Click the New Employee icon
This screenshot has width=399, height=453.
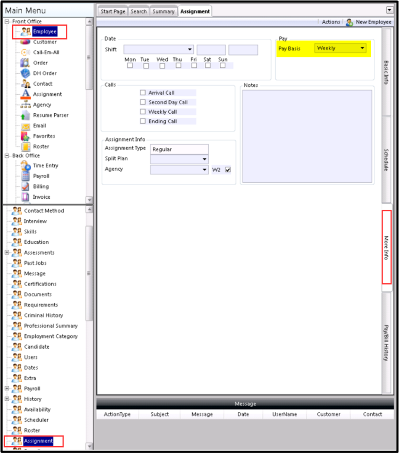(x=350, y=22)
